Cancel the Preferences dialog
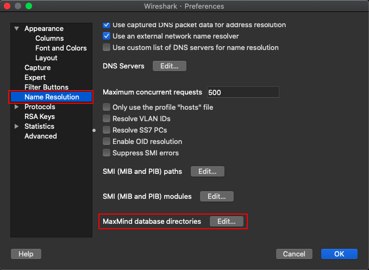The width and height of the screenshot is (369, 270). (294, 254)
